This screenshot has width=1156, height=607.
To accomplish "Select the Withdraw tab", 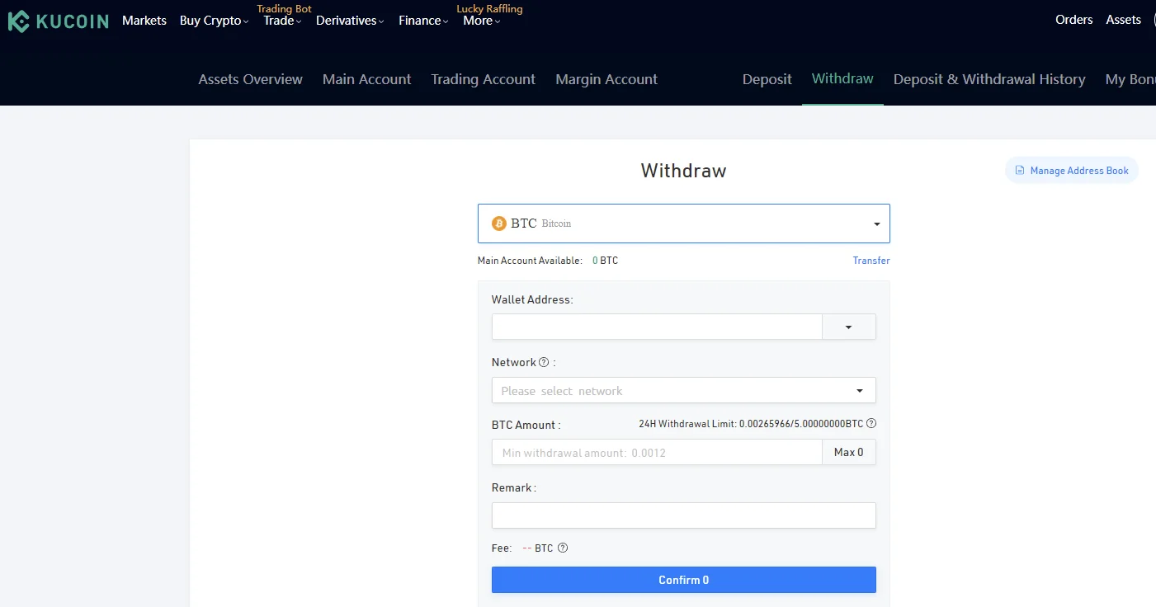I will 842,78.
